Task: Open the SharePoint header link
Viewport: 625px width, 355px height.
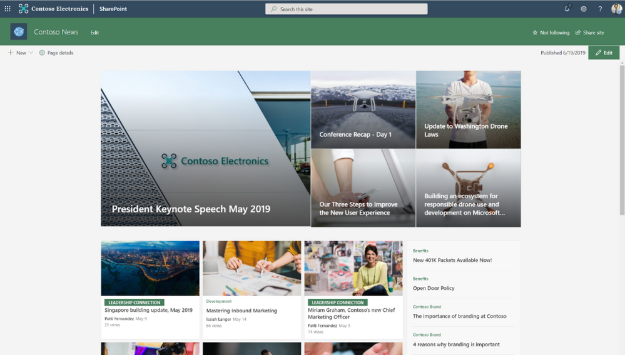Action: click(113, 9)
